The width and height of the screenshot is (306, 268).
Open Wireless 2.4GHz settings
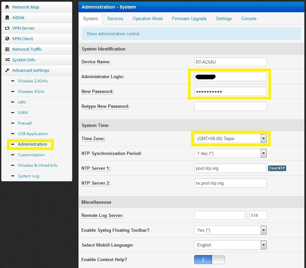[33, 81]
